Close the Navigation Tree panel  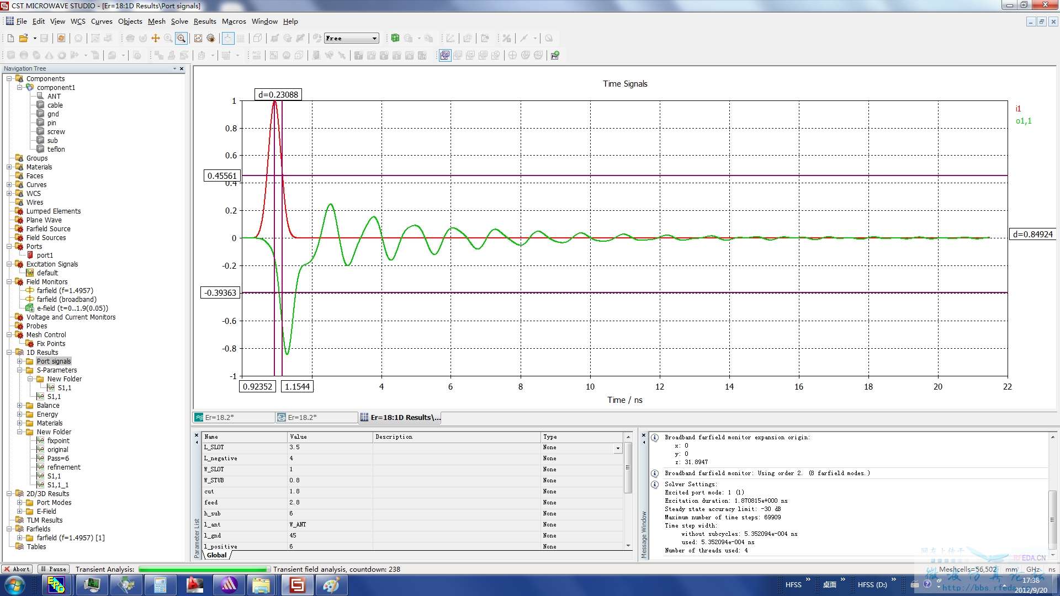(182, 69)
